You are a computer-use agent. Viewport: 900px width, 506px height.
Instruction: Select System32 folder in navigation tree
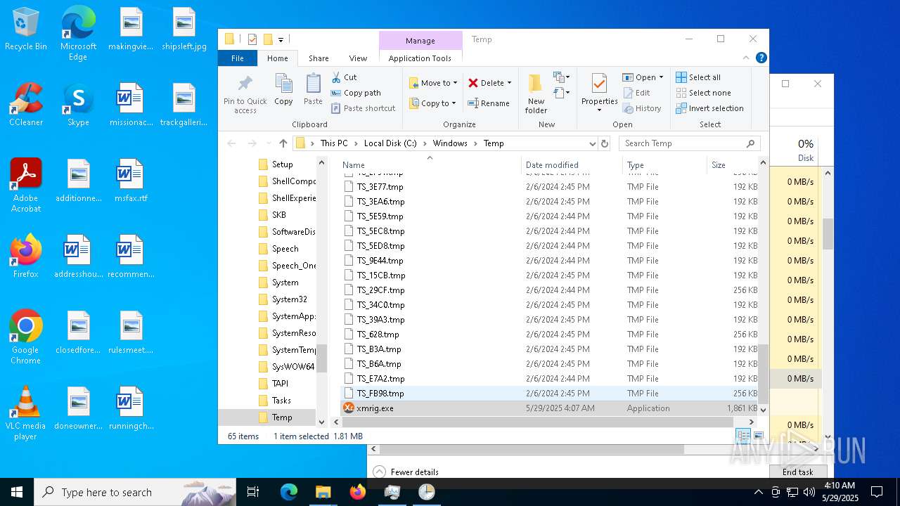(x=289, y=299)
